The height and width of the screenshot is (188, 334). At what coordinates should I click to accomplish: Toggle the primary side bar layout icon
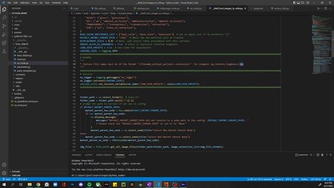pos(294,3)
